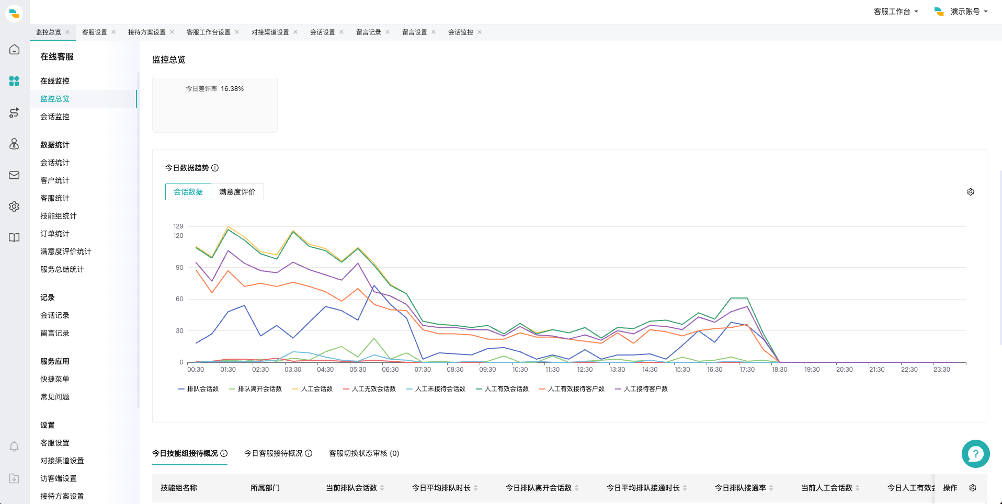Image resolution: width=1002 pixels, height=504 pixels.
Task: Open the mail envelope rail icon
Action: coord(14,175)
